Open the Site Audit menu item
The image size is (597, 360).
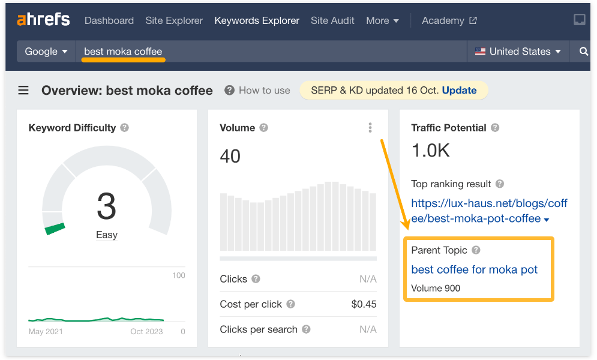[332, 20]
